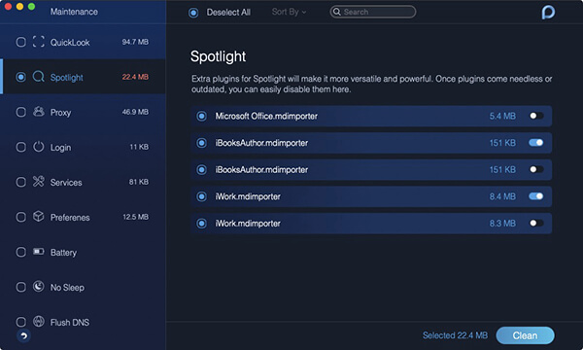The width and height of the screenshot is (583, 350).
Task: Open the Login section label
Action: point(60,148)
